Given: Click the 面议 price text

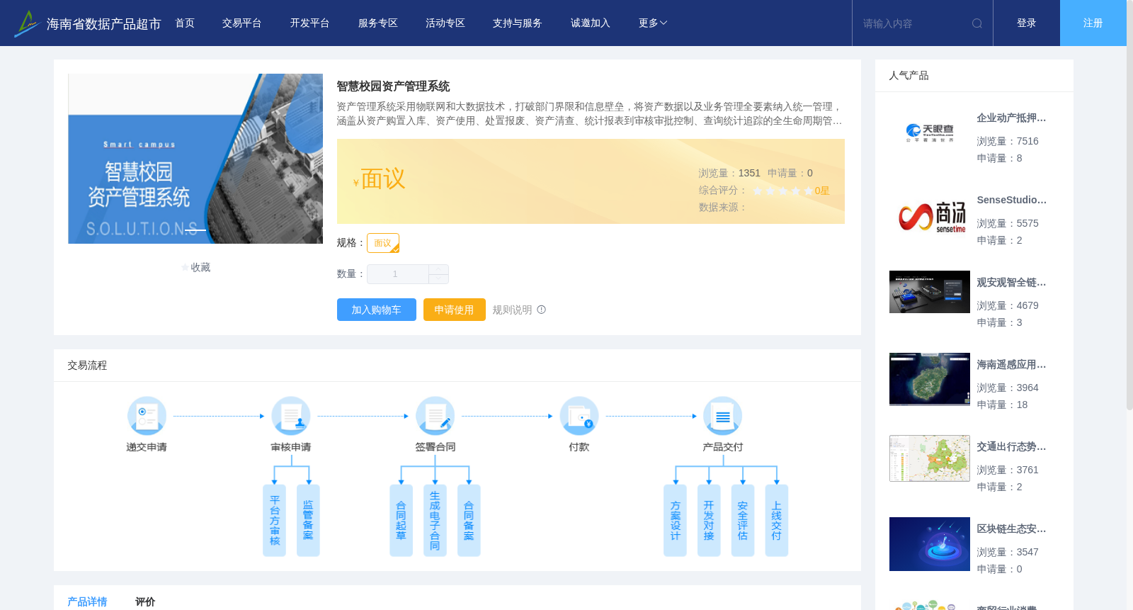Looking at the screenshot, I should 383,179.
